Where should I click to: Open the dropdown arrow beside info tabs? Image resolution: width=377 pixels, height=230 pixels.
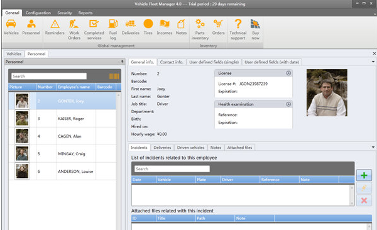pyautogui.click(x=373, y=62)
